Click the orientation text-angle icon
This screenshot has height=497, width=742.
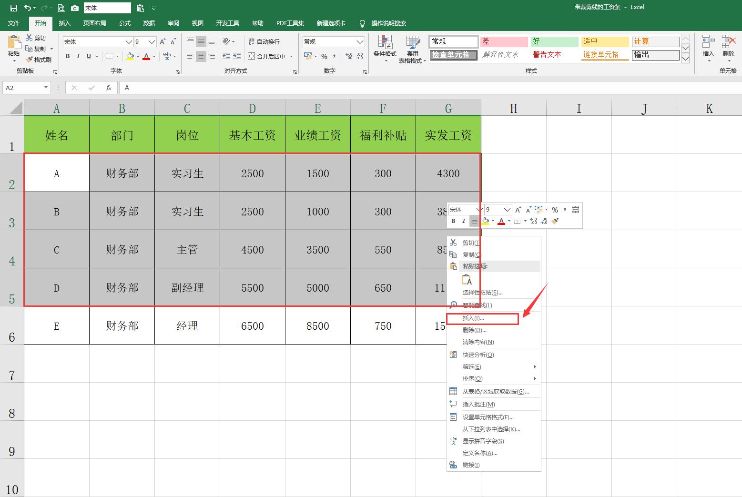coord(226,41)
